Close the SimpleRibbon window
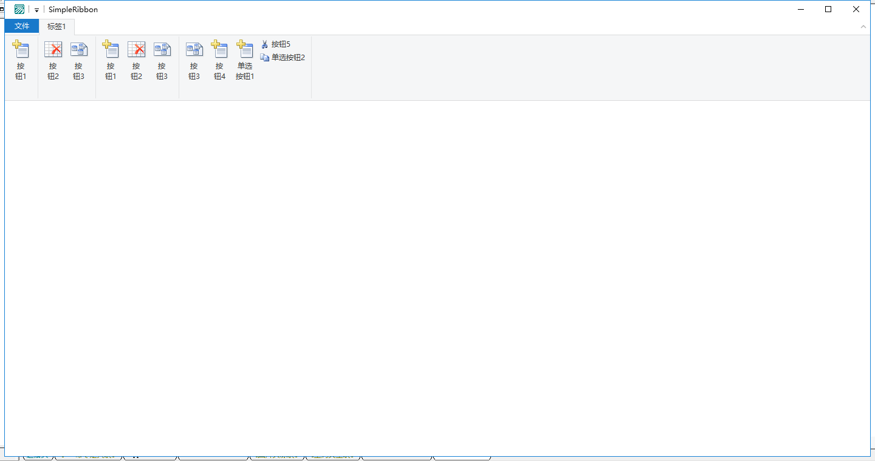 856,9
